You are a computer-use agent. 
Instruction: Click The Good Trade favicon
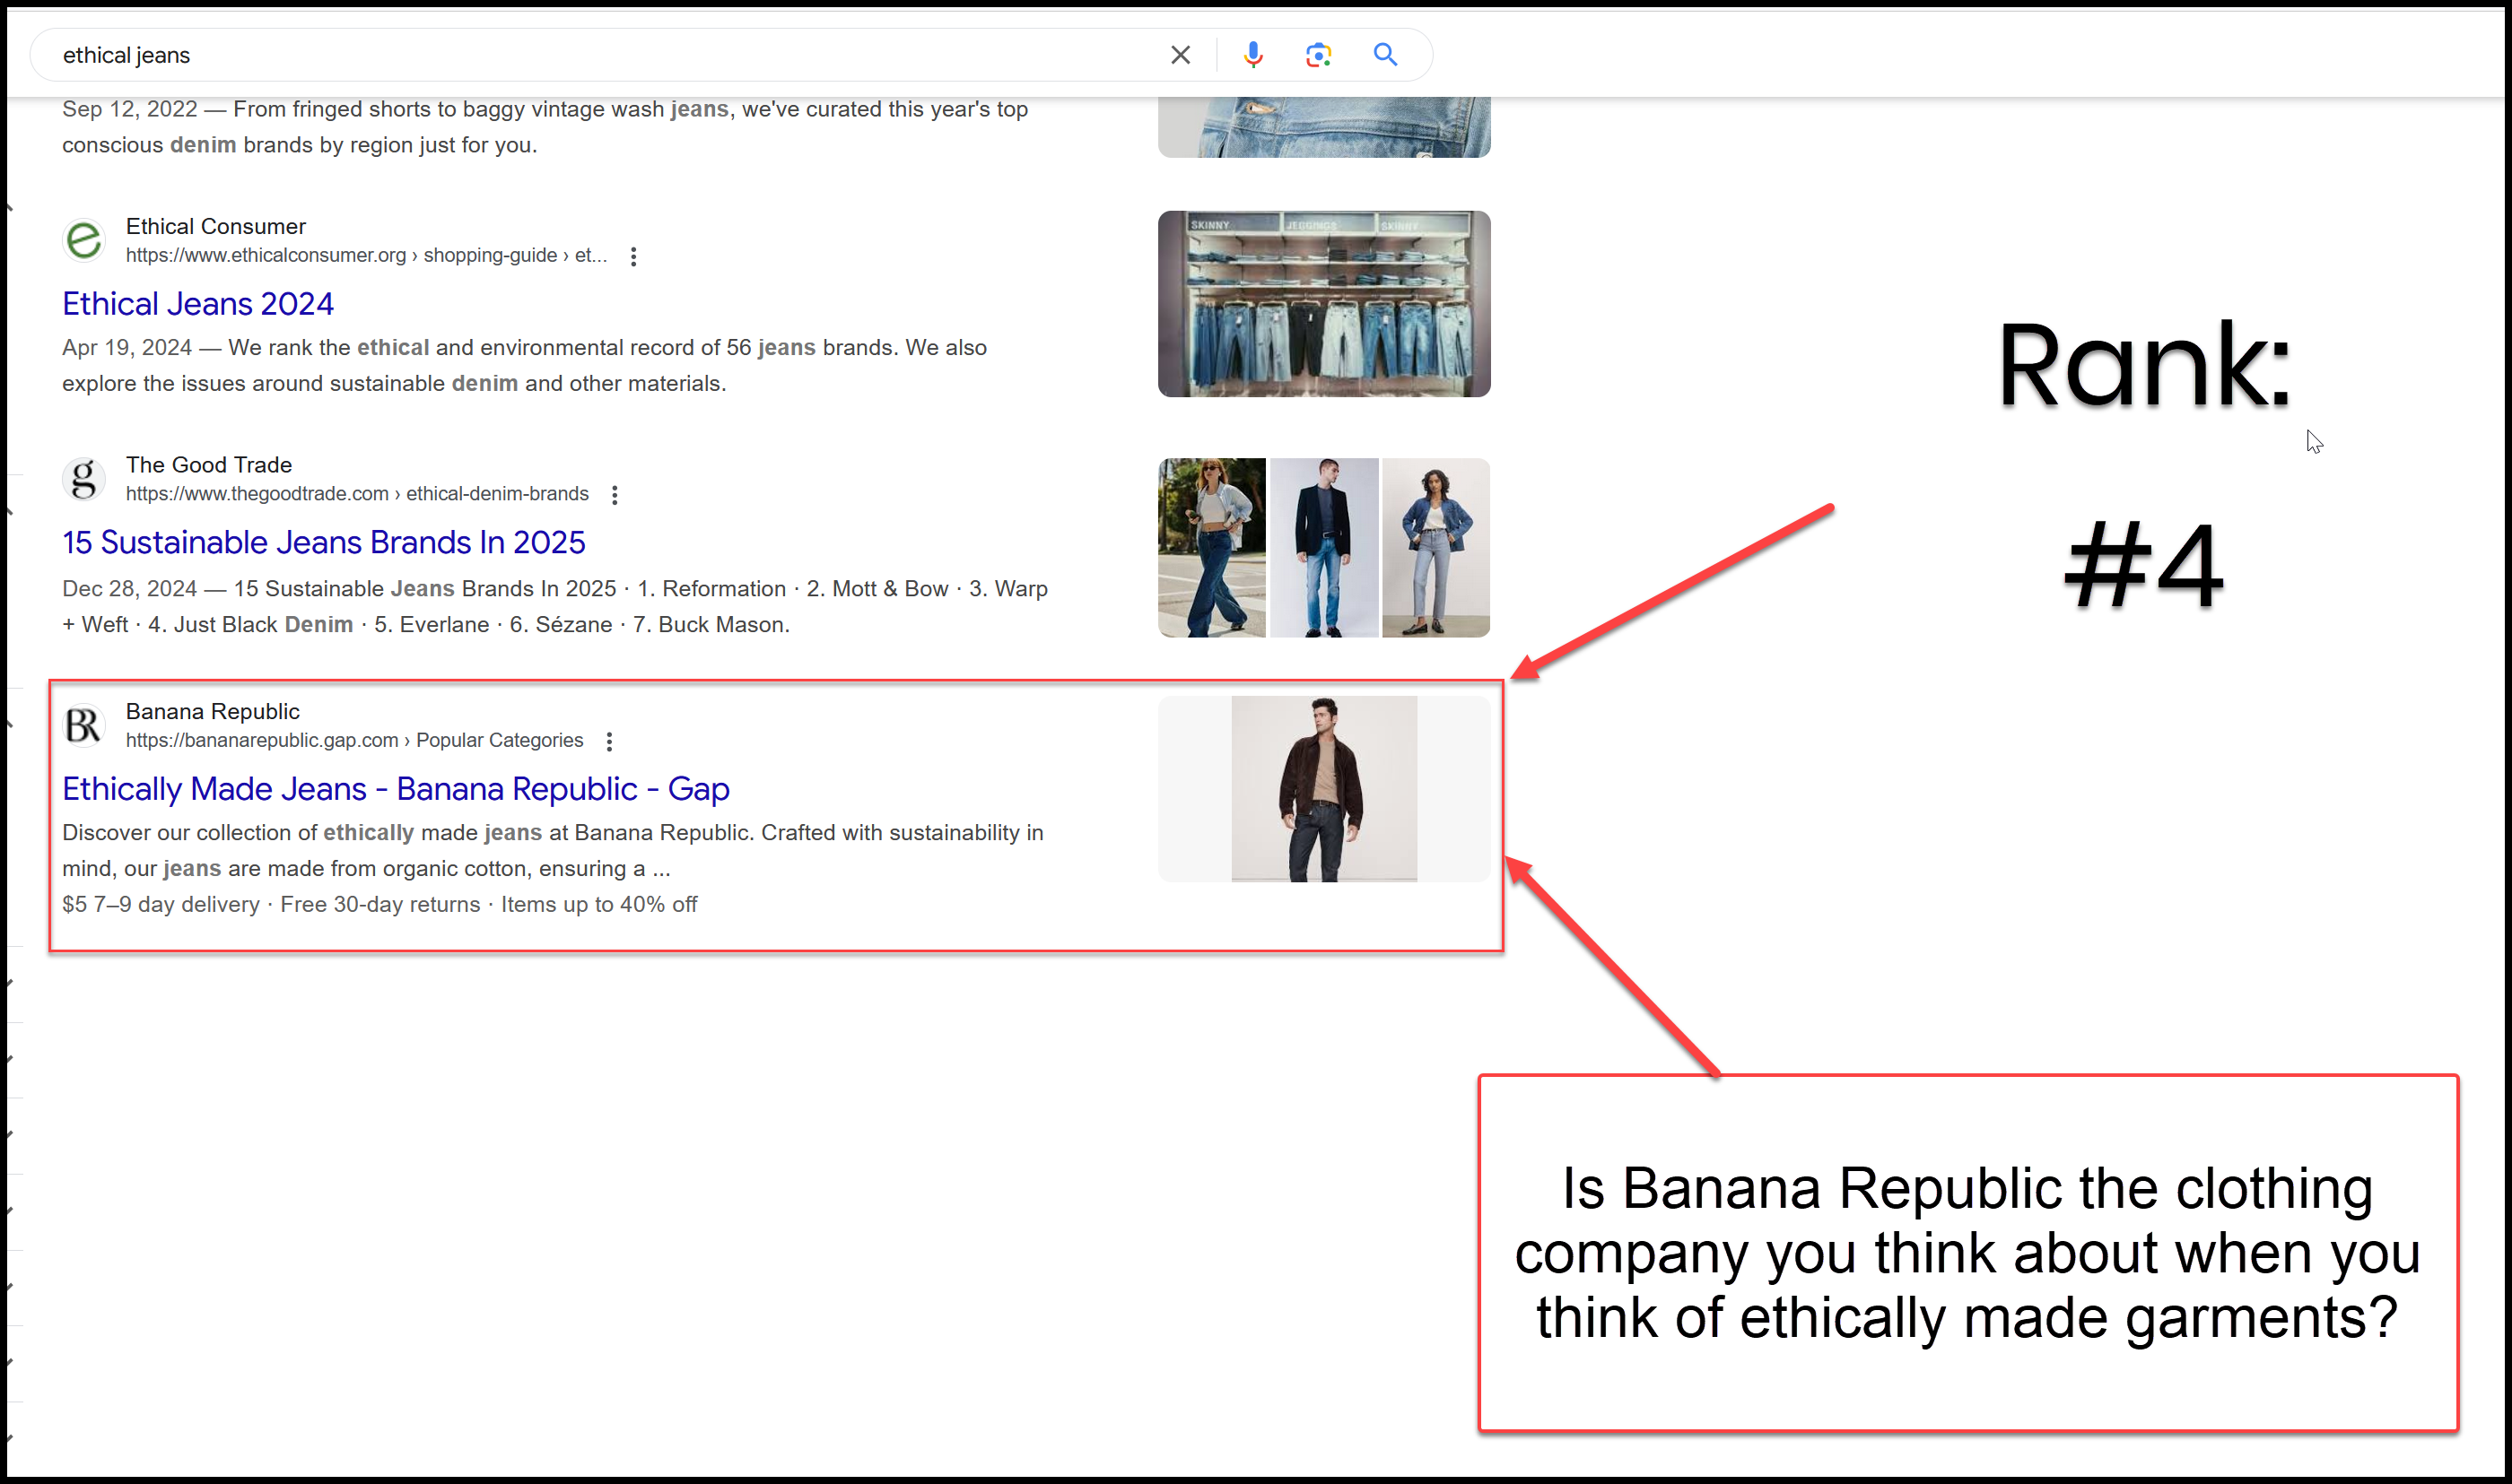[x=84, y=479]
